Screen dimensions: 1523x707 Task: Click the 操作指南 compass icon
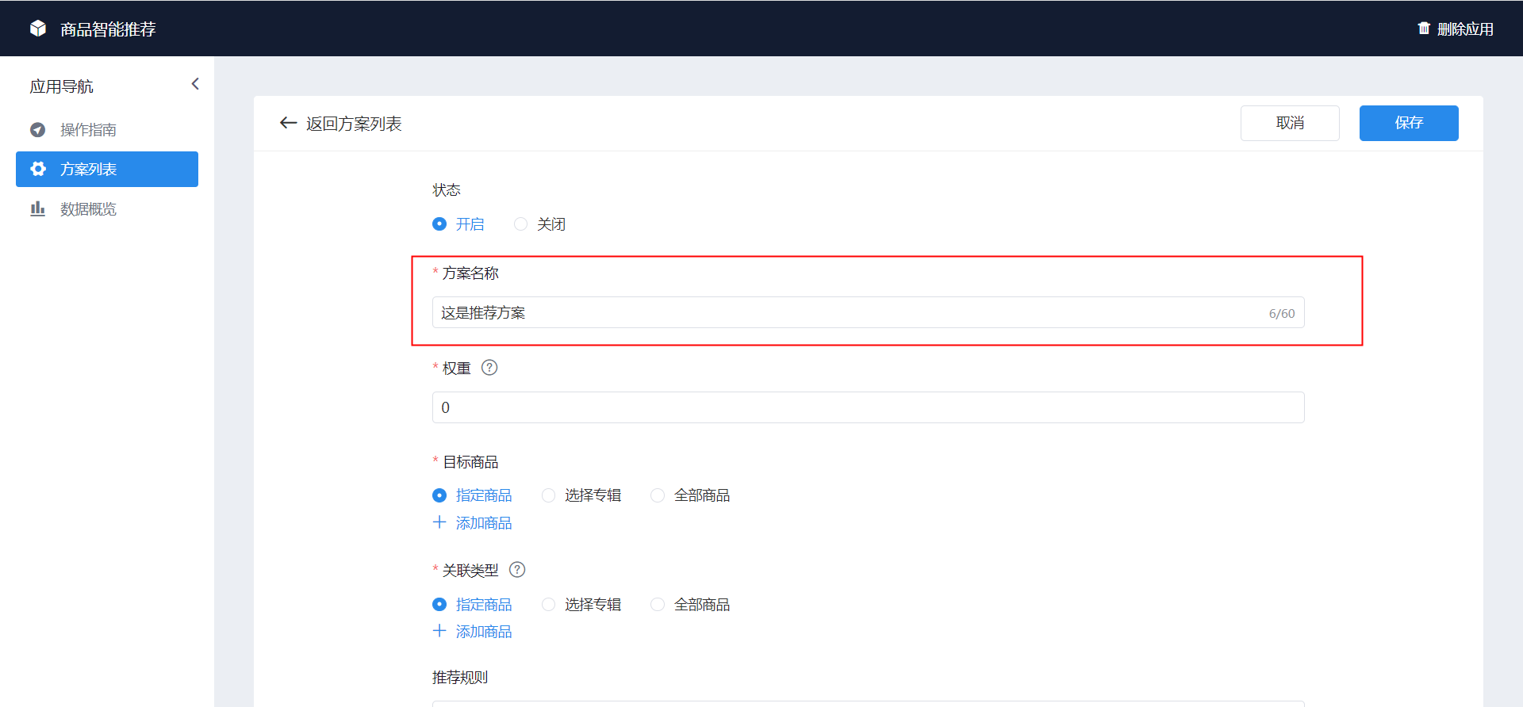[x=37, y=129]
